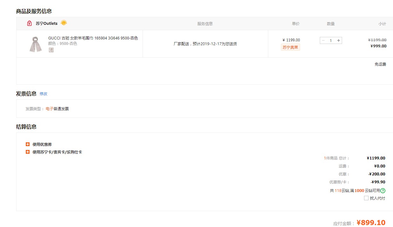This screenshot has width=393, height=227.
Task: Click the unit price ¥ 1199.00 in the 单价 column
Action: coord(291,40)
